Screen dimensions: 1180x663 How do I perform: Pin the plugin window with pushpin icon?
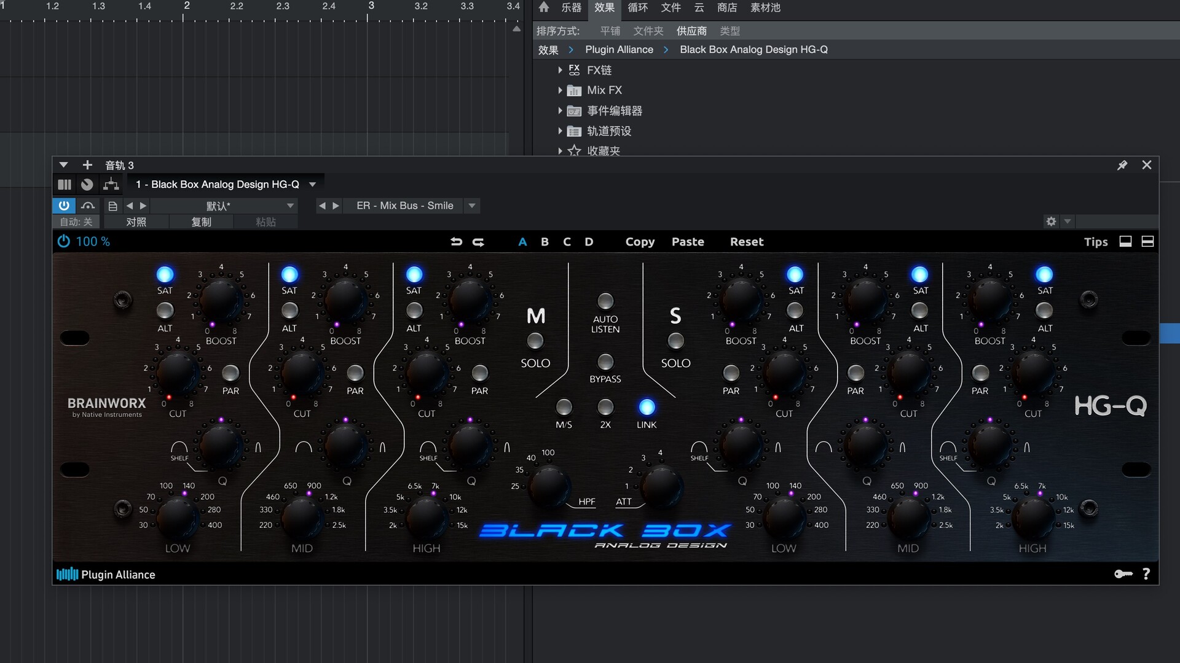click(x=1122, y=165)
